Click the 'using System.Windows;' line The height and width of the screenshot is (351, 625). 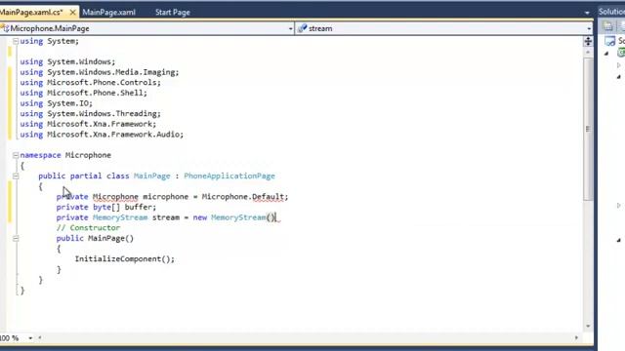point(67,61)
